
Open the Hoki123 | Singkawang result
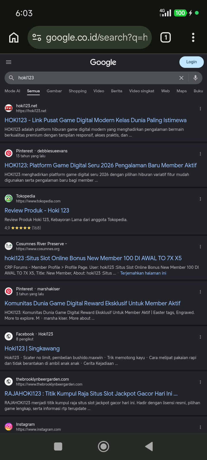[32, 348]
